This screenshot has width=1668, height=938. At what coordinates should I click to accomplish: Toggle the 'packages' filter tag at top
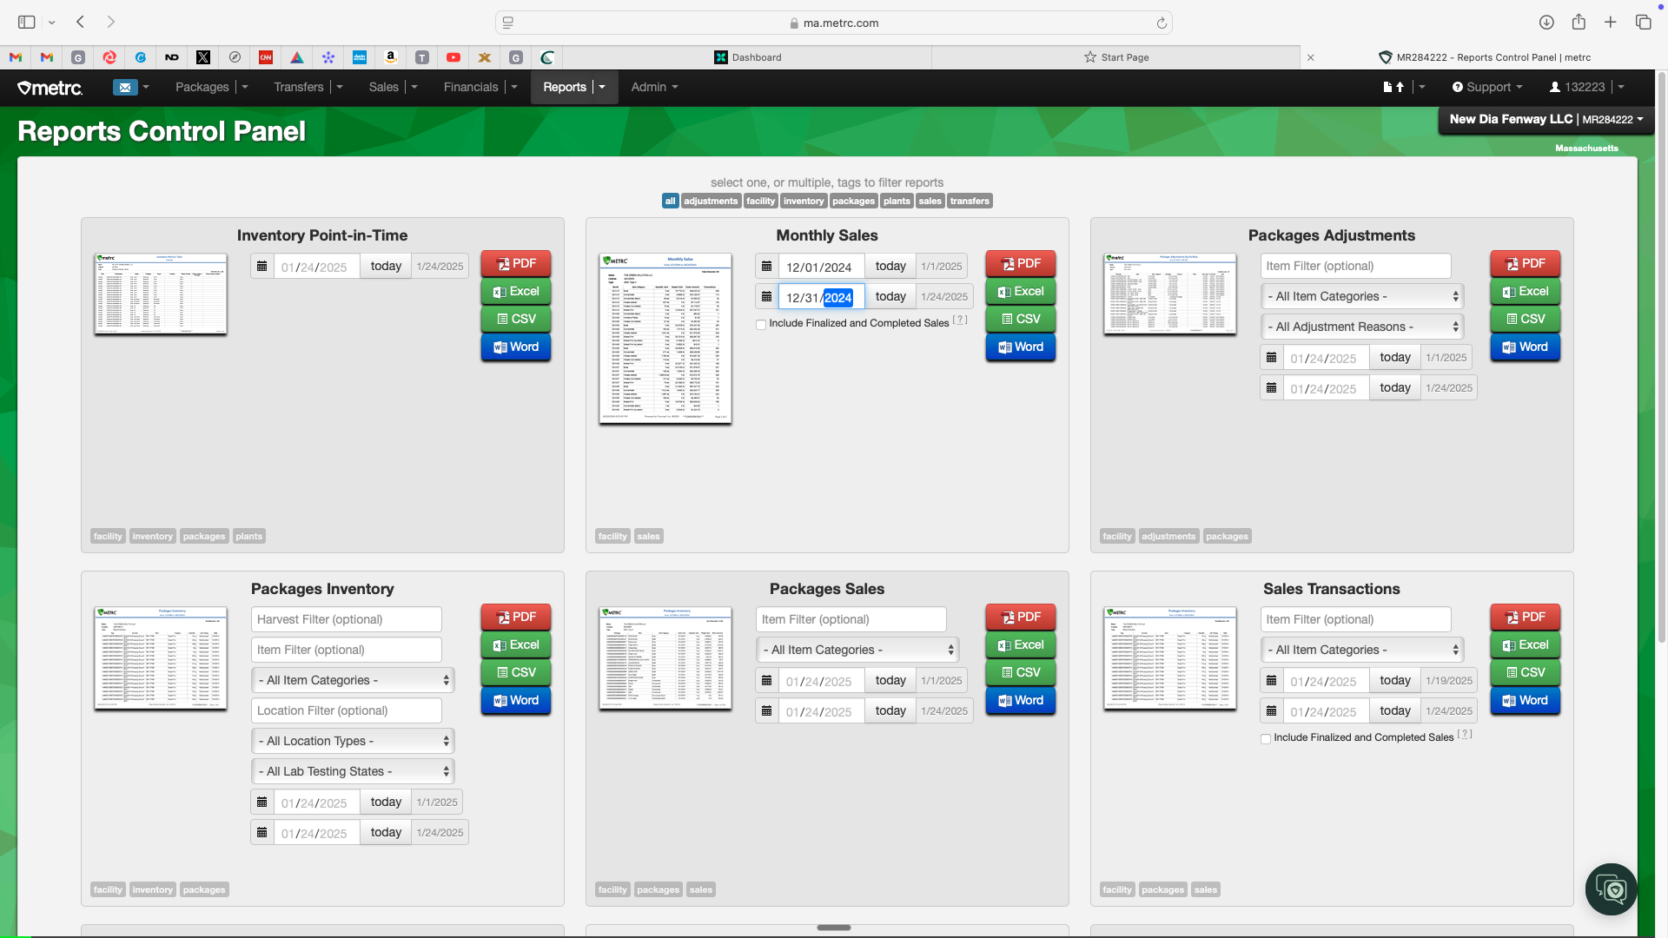(853, 201)
